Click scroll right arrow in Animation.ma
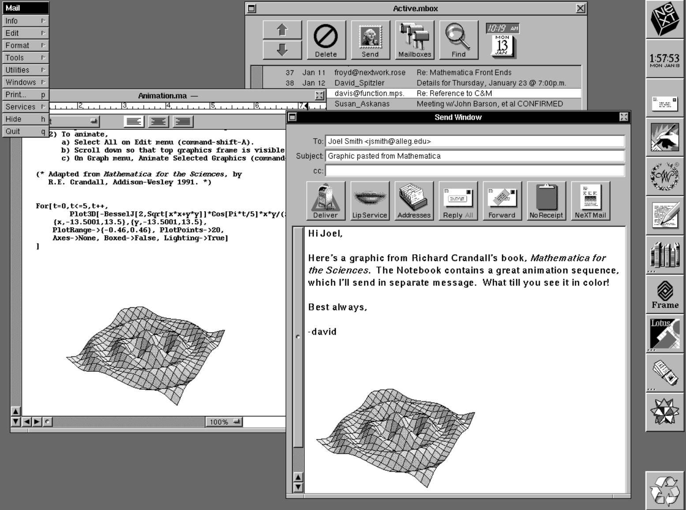The image size is (686, 510). (x=37, y=422)
